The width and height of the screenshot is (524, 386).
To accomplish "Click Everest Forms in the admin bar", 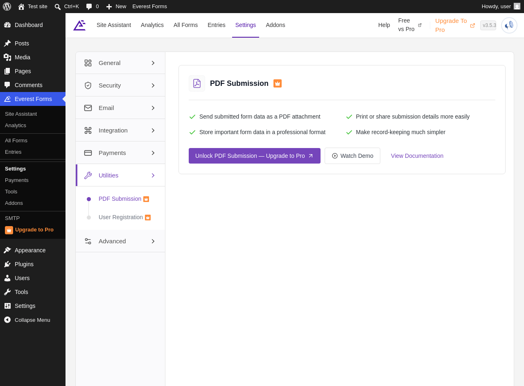I will point(149,7).
